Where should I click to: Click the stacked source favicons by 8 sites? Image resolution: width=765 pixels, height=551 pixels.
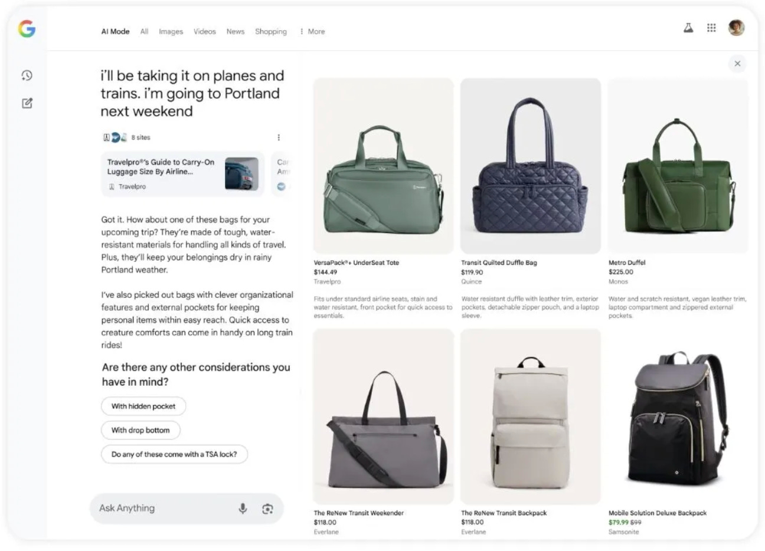pos(116,137)
